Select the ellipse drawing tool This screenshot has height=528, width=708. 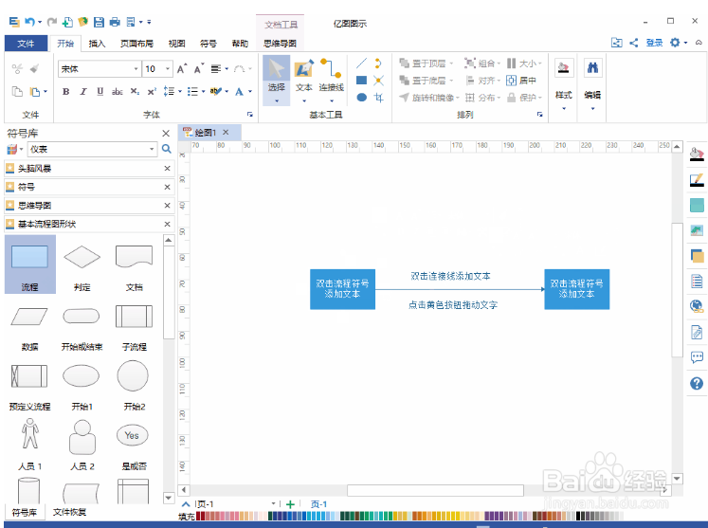coord(361,97)
